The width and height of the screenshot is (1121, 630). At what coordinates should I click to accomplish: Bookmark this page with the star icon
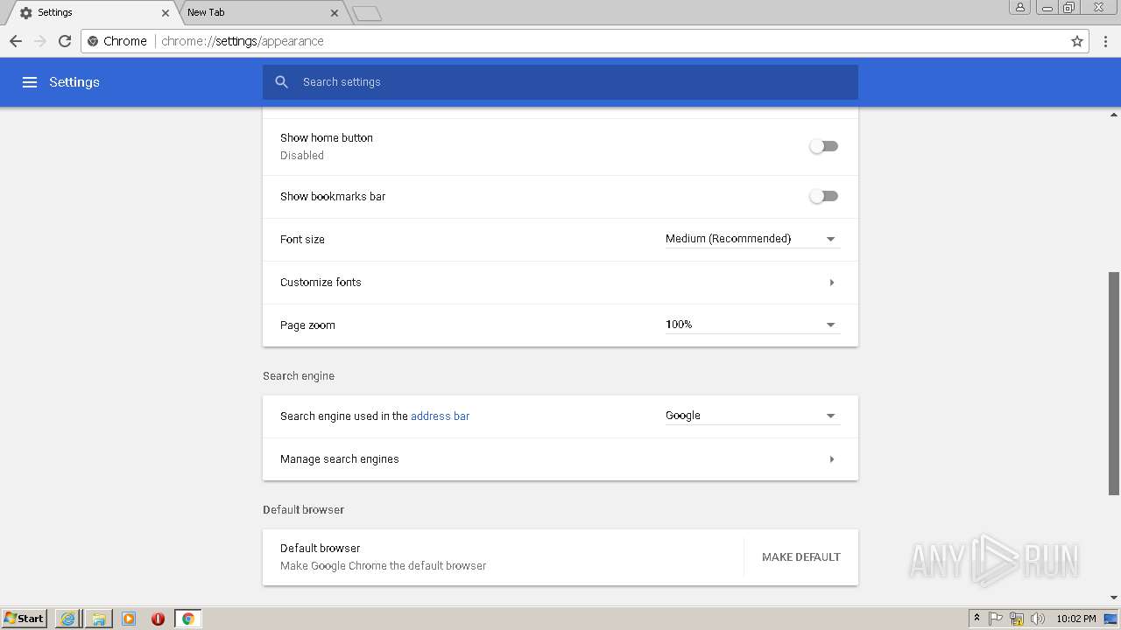(x=1077, y=41)
